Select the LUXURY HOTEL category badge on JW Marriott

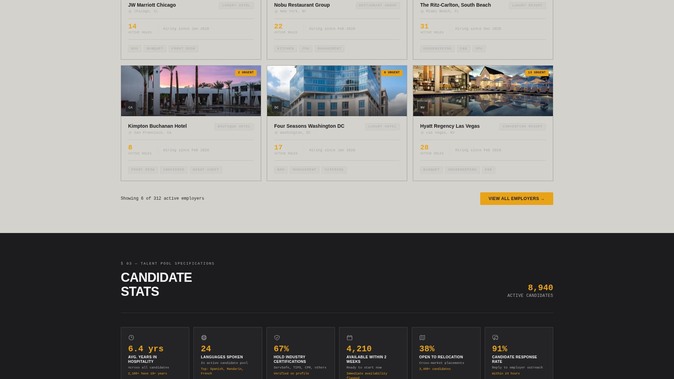tap(236, 5)
